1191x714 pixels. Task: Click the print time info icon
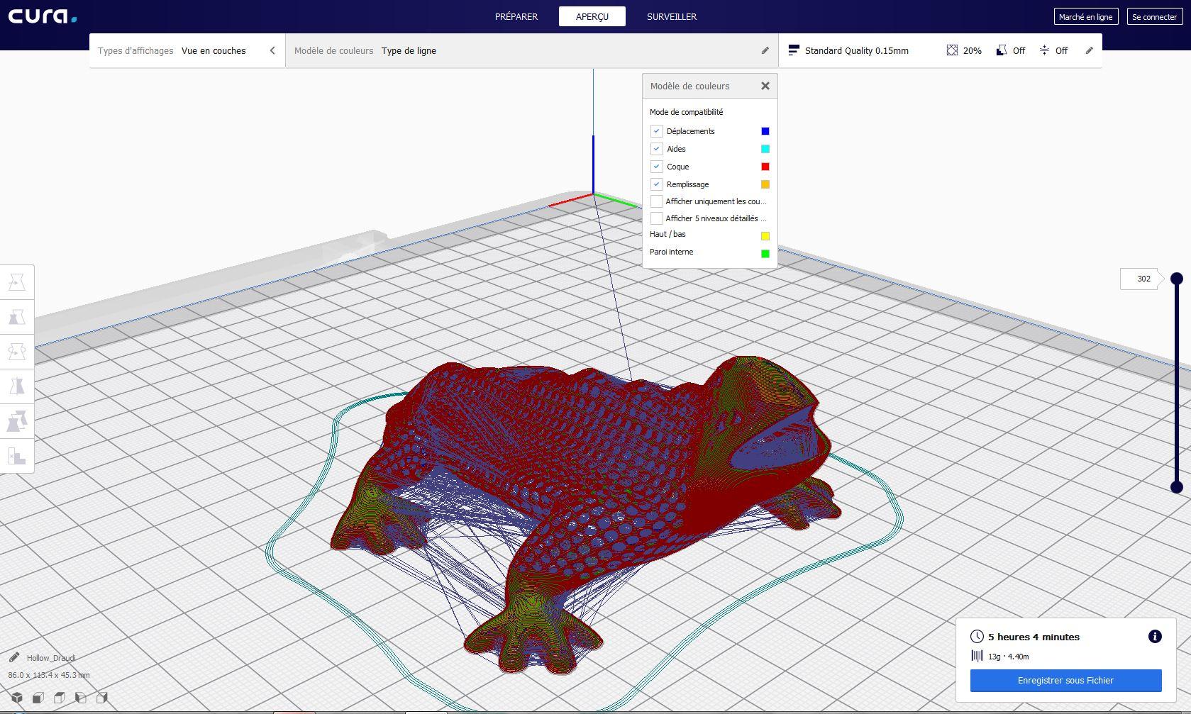point(1155,637)
